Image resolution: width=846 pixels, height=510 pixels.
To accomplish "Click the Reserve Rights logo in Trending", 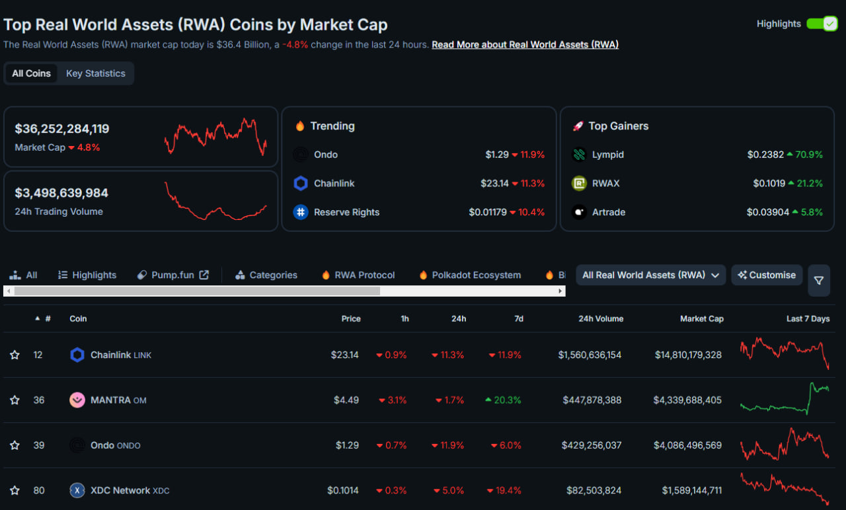I will click(x=301, y=212).
